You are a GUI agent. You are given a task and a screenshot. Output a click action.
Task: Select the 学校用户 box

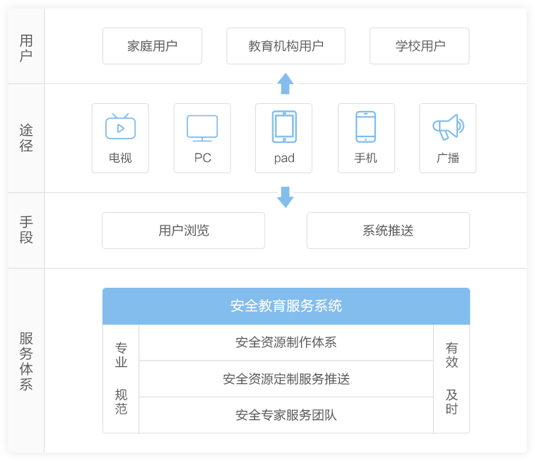[x=419, y=46]
